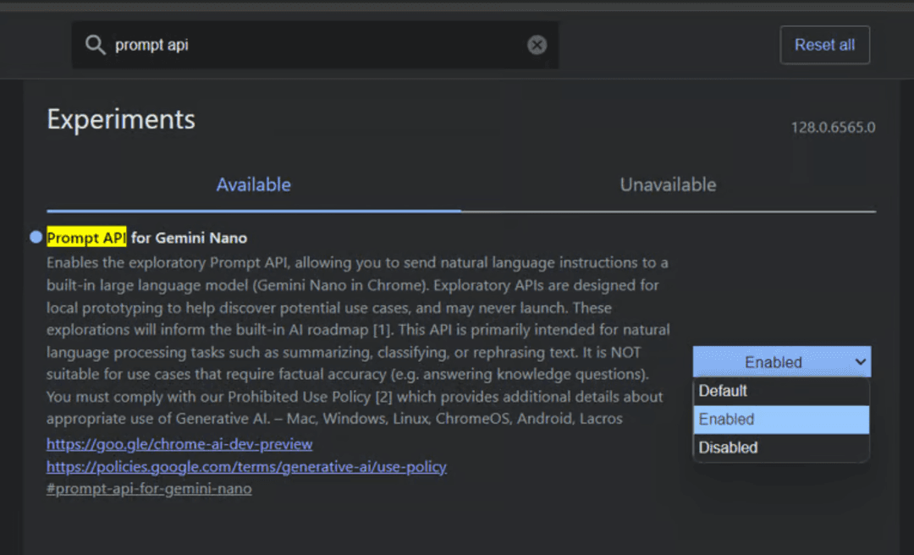Click the Experiments heading

[x=121, y=119]
